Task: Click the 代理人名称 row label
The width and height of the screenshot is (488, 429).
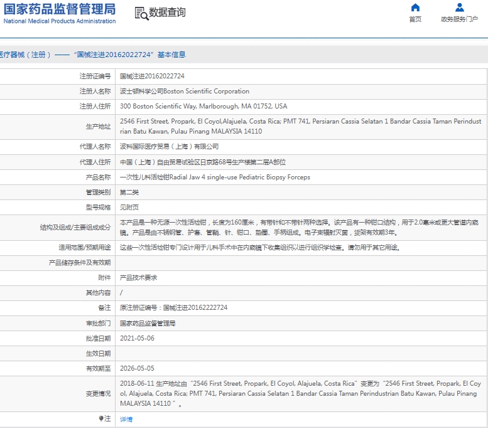Action: point(95,146)
